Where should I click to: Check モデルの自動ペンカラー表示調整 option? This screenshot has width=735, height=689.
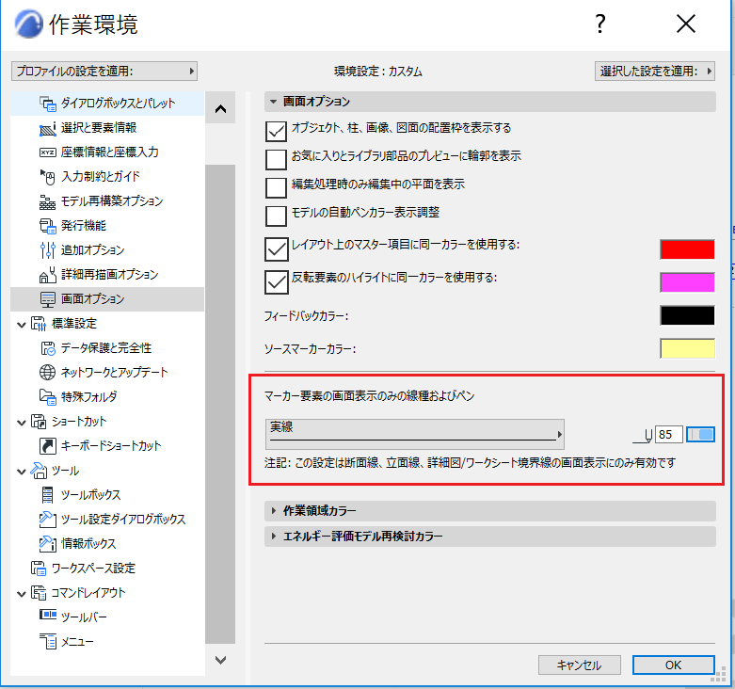[276, 216]
